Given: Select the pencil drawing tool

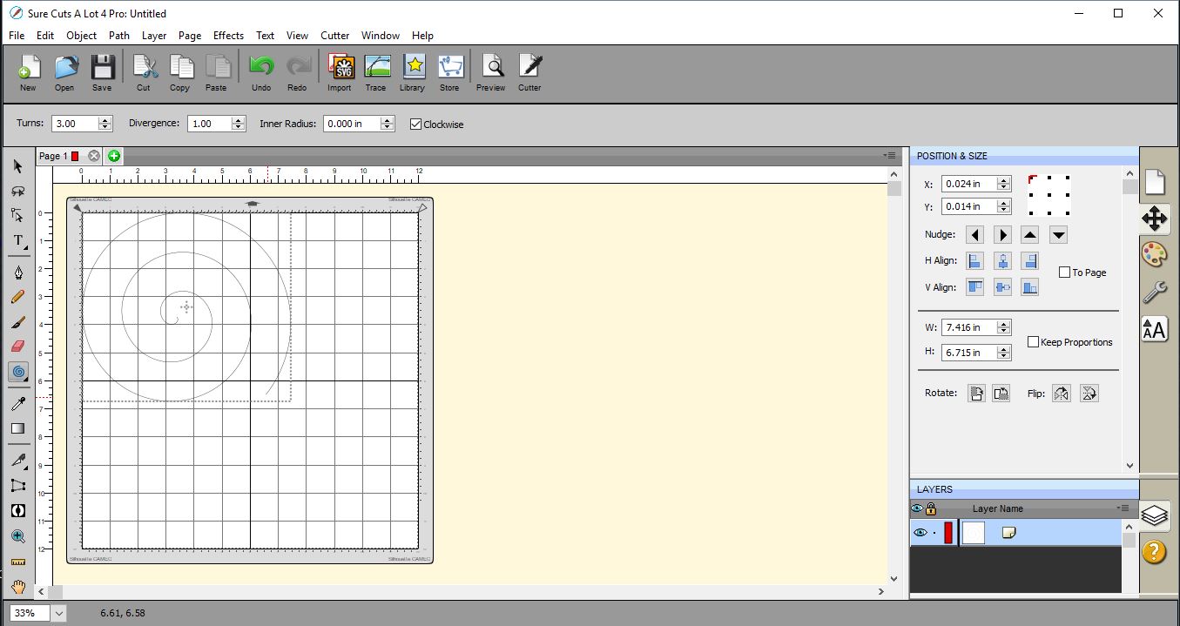Looking at the screenshot, I should click(x=17, y=298).
